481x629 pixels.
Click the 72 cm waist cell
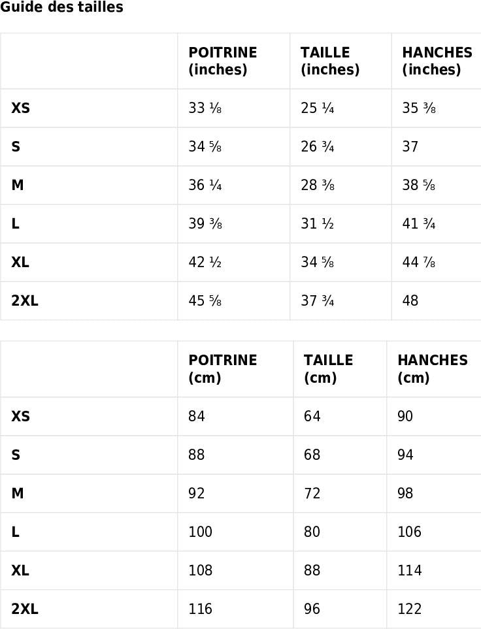click(x=312, y=494)
